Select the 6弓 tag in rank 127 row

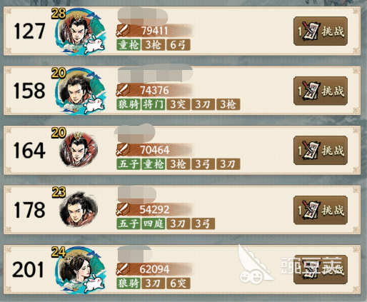point(179,45)
